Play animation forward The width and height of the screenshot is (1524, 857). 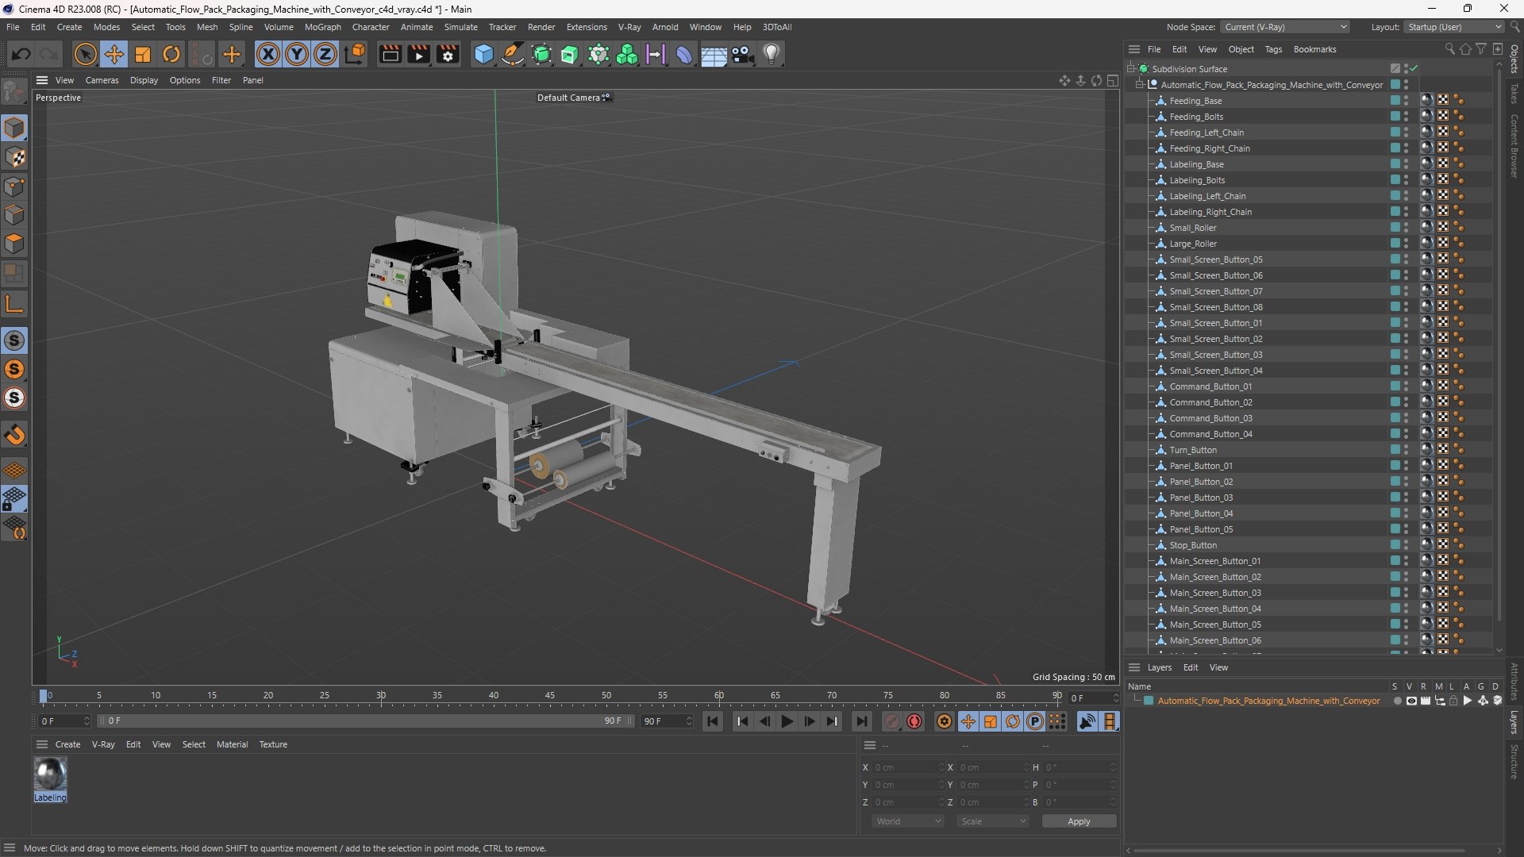point(787,721)
